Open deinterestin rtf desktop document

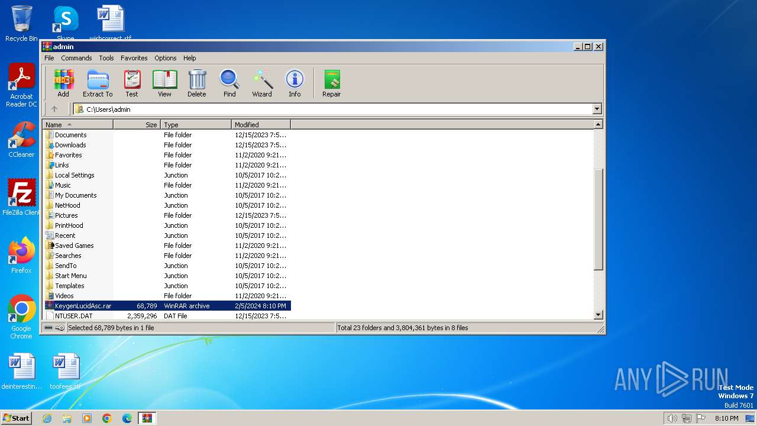[x=22, y=372]
